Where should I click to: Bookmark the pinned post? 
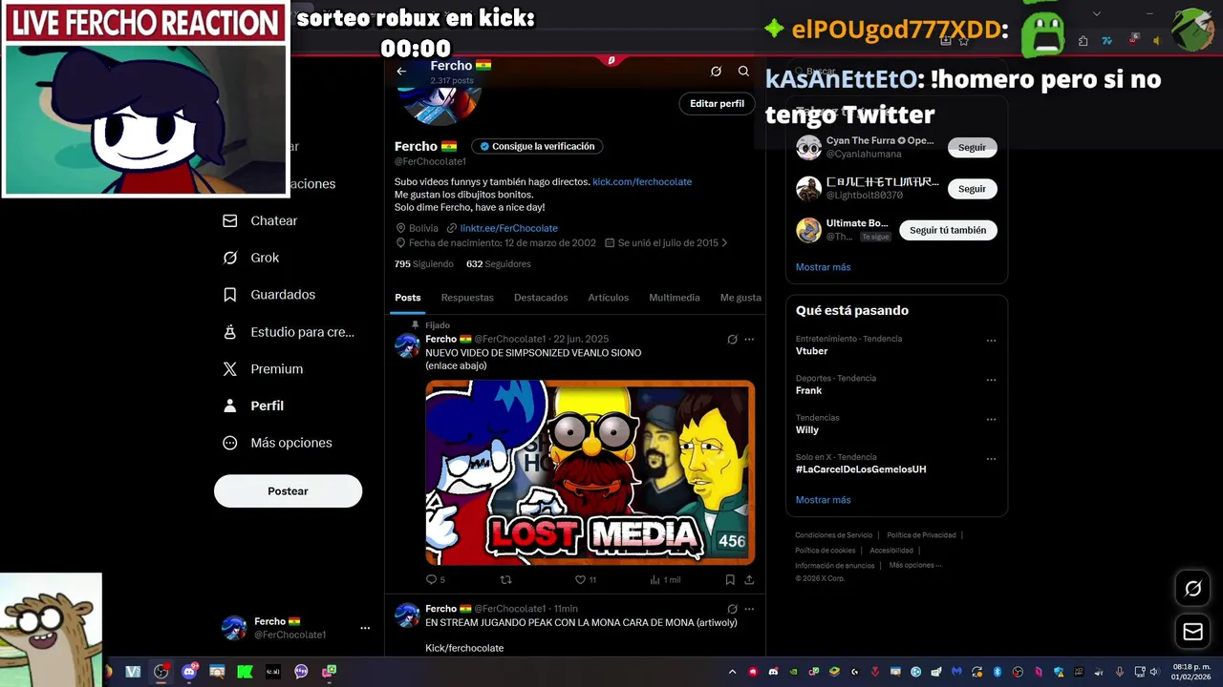point(730,579)
